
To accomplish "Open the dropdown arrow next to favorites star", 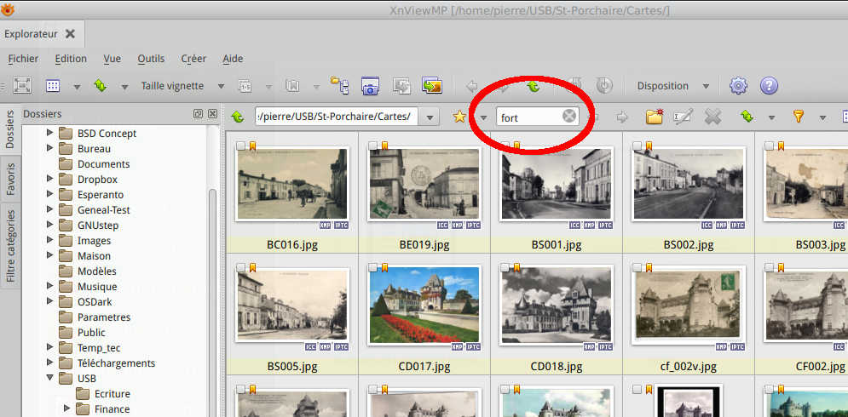I will coord(483,117).
